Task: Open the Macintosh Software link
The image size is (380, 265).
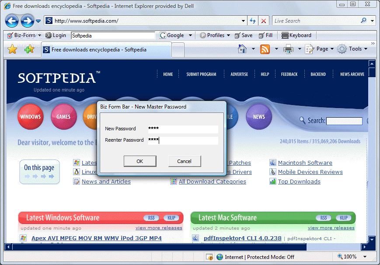Action: (305, 163)
